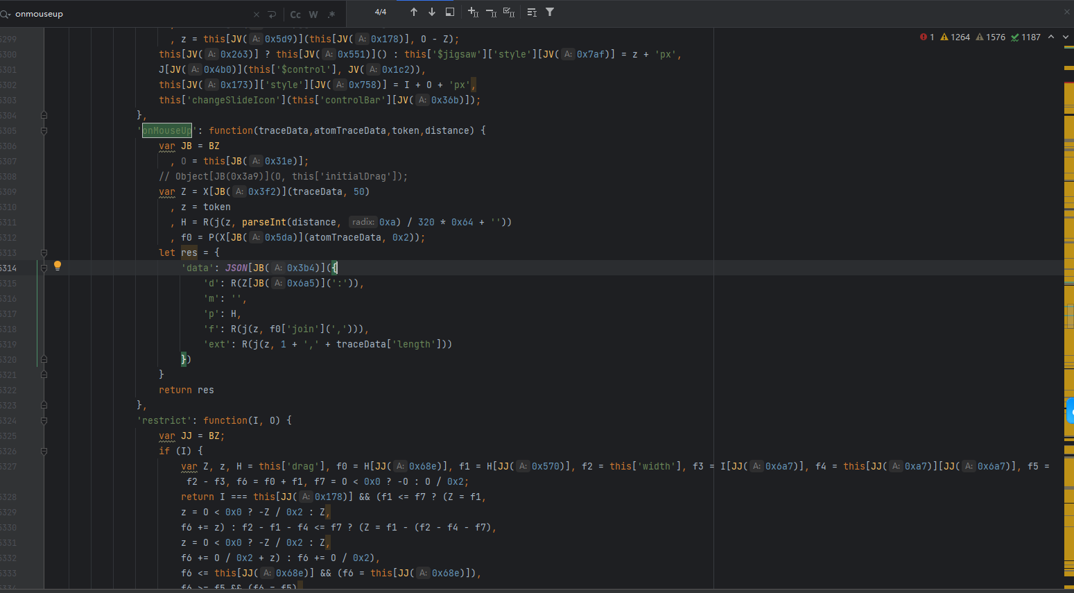Open search history dropdown magnifier
The image size is (1074, 593).
(6, 14)
